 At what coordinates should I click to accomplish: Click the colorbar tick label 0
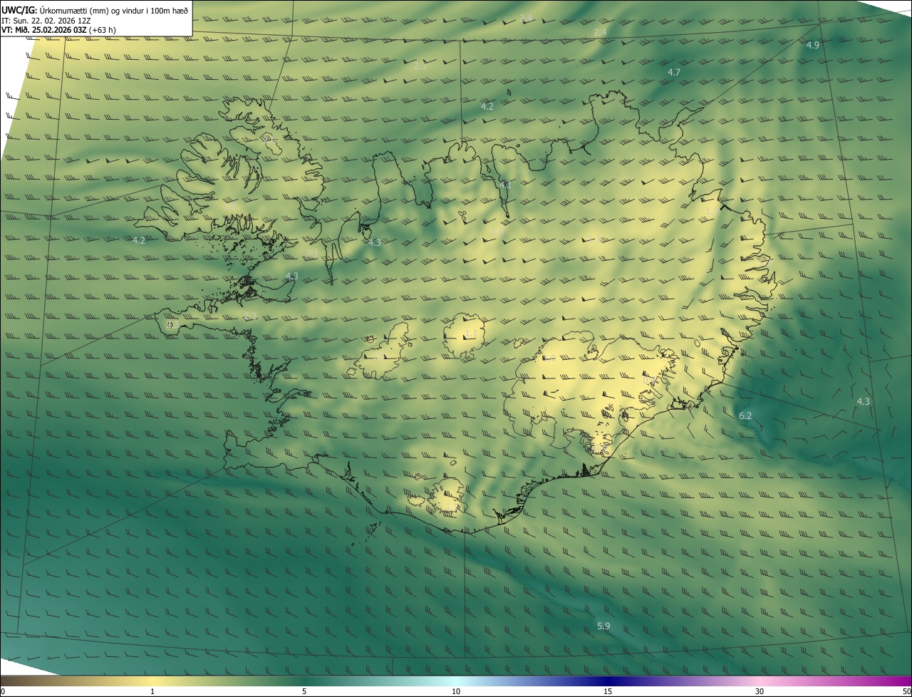point(2,692)
